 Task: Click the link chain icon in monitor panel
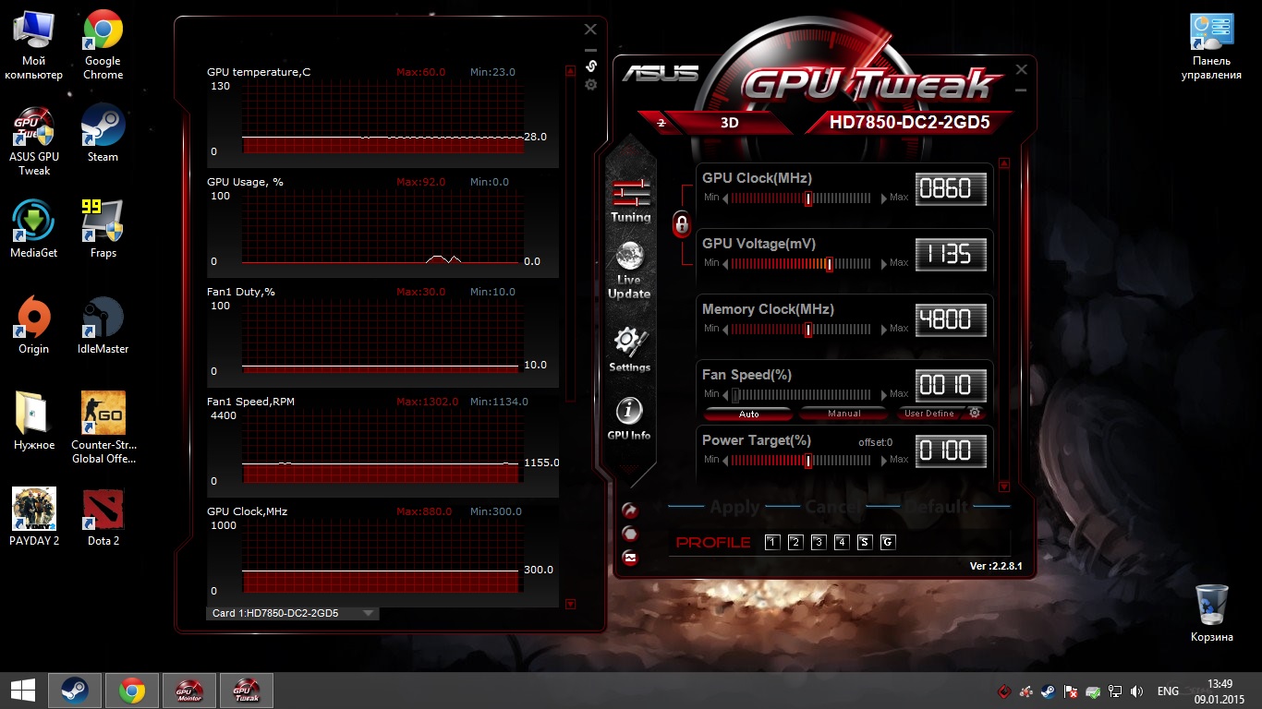point(591,66)
